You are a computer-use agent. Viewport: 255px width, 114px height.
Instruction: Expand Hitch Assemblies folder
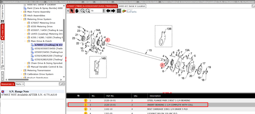click(21, 16)
